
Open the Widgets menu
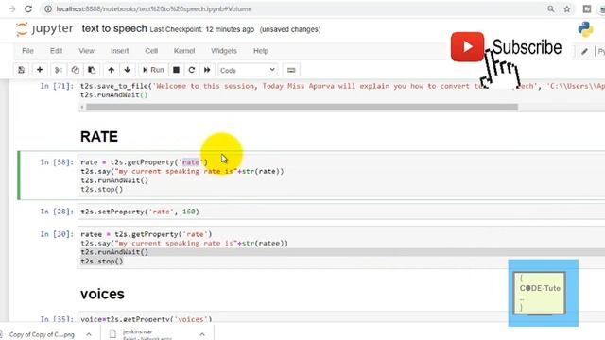pos(224,51)
